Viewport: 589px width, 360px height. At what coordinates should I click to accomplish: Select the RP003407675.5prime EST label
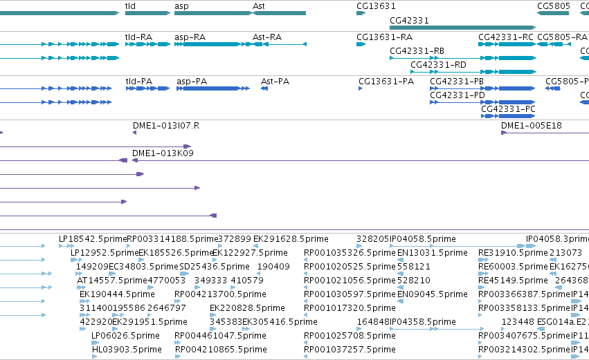(525, 336)
